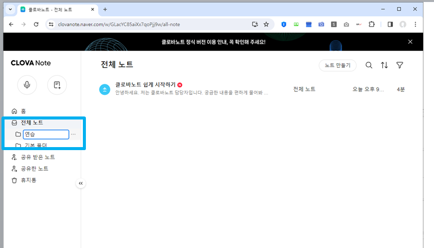Edit the 연습 folder name field
Image resolution: width=434 pixels, height=248 pixels.
[x=46, y=135]
